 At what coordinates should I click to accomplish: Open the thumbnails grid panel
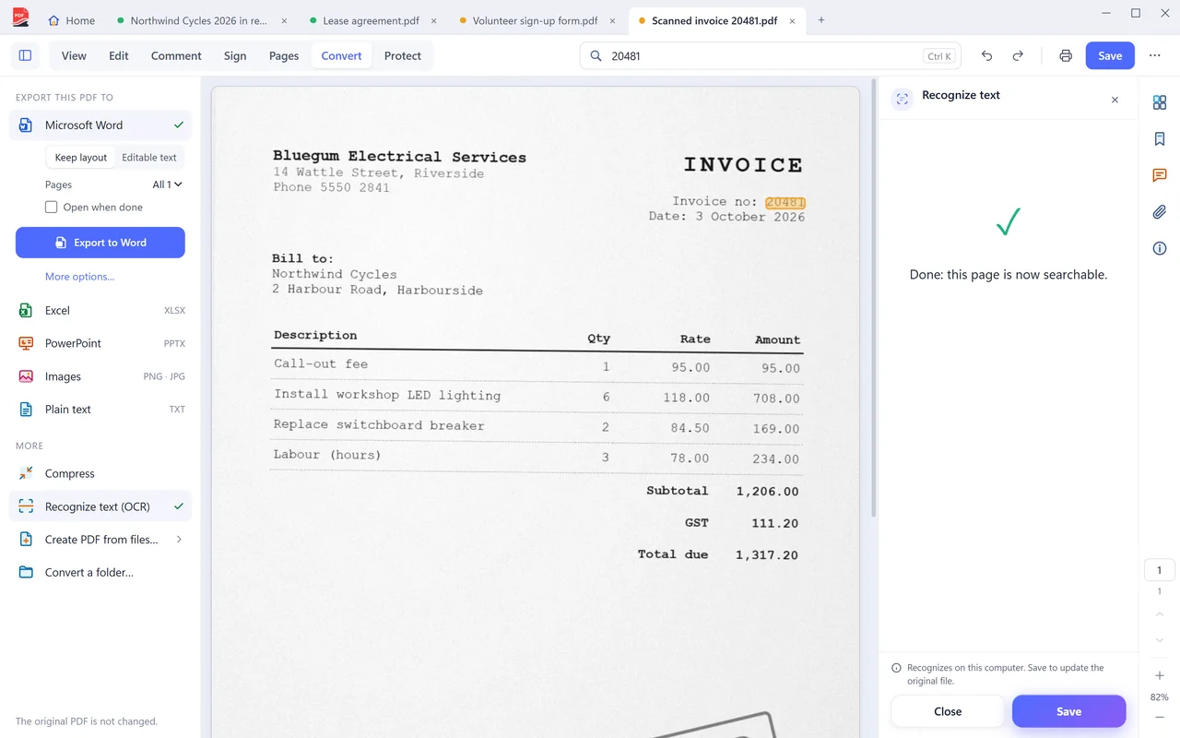pos(1160,102)
